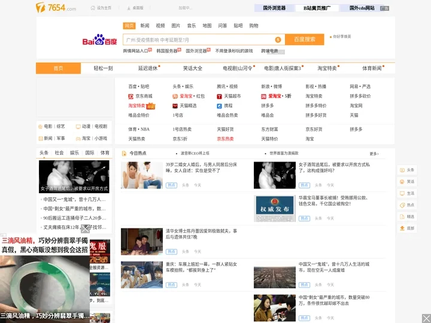Open the 首页 navigation tab

coord(58,68)
